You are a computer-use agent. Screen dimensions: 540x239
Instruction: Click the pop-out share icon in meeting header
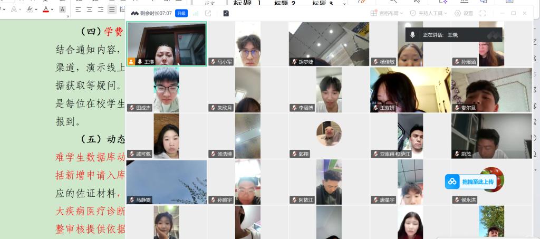tap(208, 13)
